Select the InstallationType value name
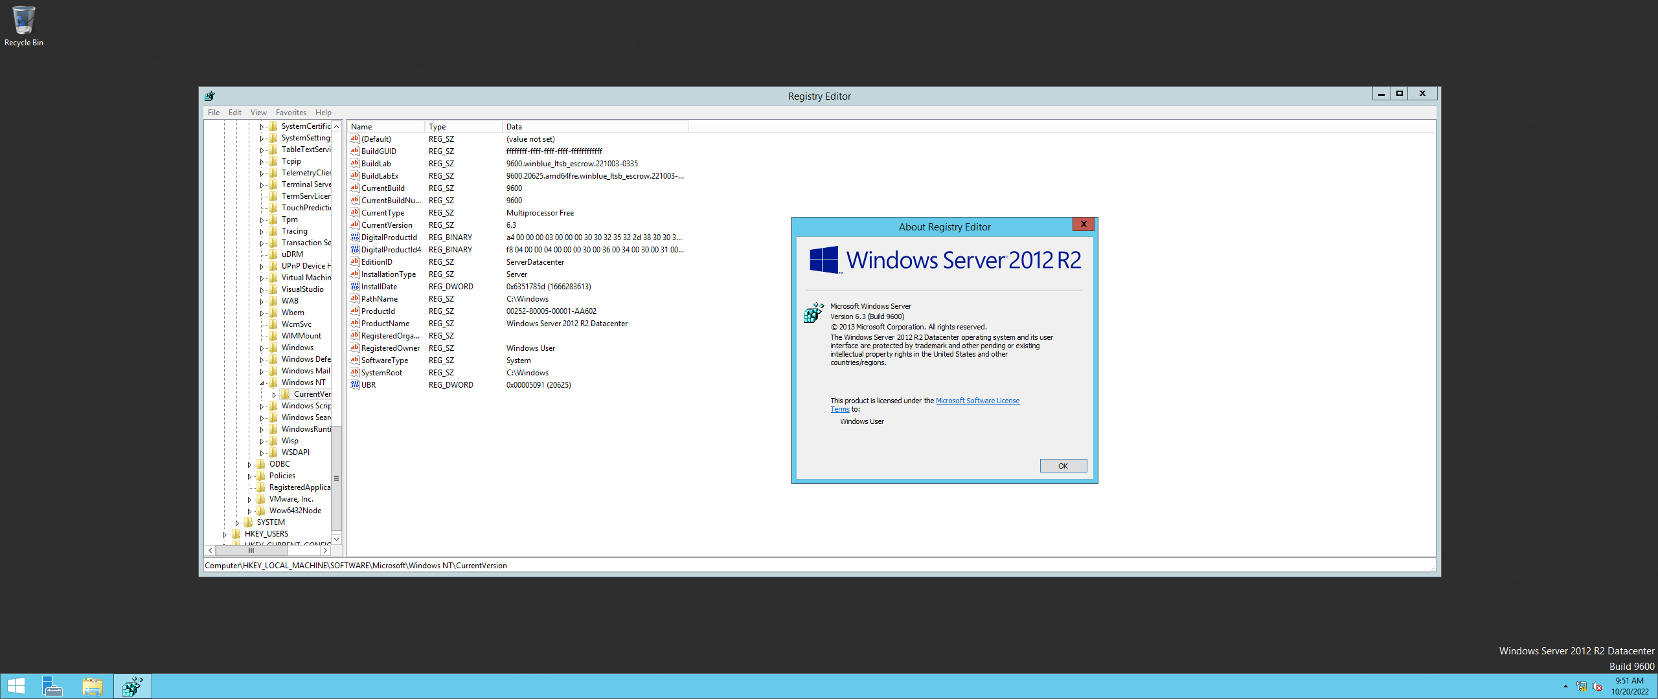 [389, 274]
